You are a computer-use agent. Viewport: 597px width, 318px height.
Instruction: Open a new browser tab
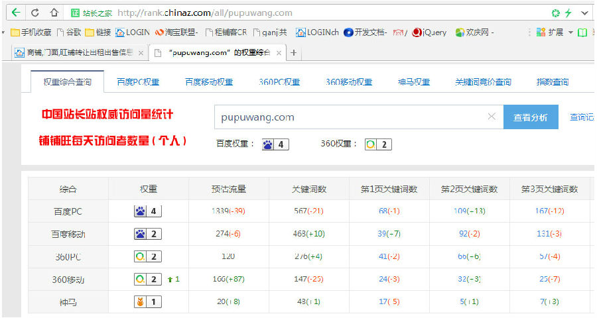click(293, 53)
